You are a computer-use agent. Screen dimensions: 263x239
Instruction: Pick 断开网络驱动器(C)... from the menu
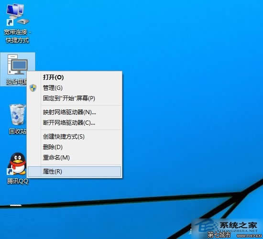pos(74,123)
